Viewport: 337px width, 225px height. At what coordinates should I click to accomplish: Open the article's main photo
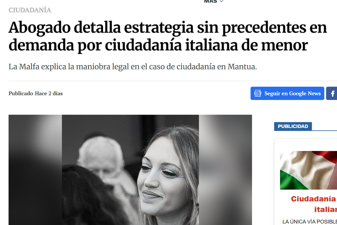(130, 170)
